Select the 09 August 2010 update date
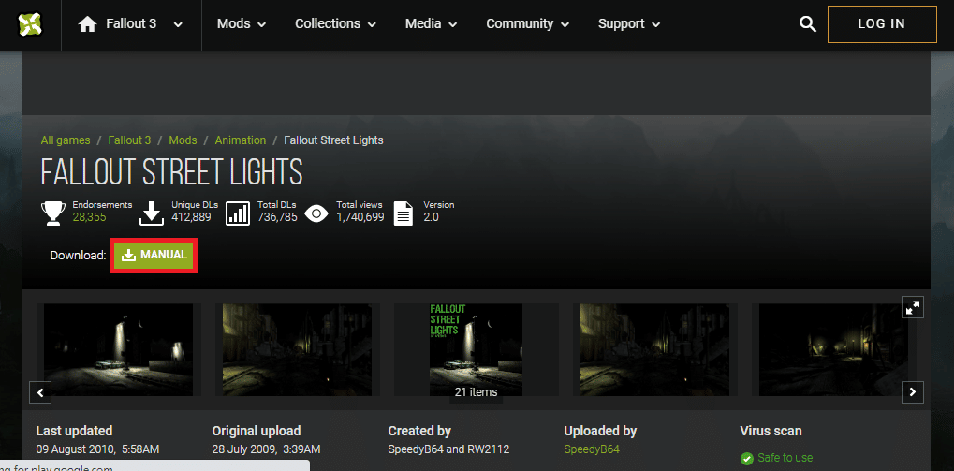The image size is (954, 471). pyautogui.click(x=98, y=449)
